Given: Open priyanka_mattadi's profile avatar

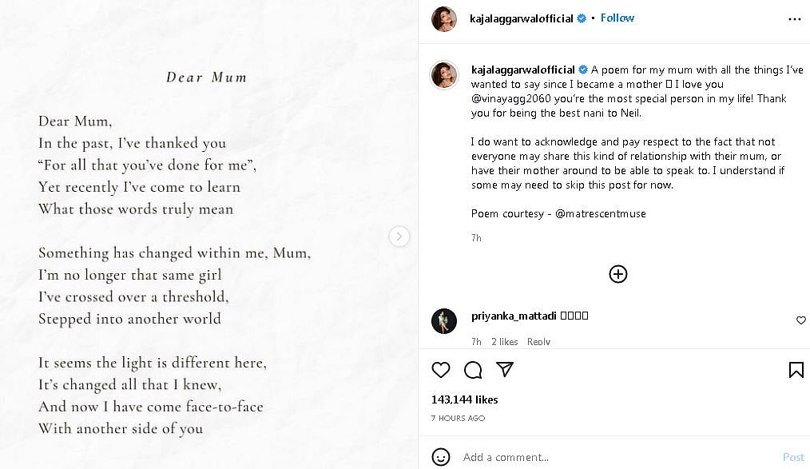Looking at the screenshot, I should point(444,320).
